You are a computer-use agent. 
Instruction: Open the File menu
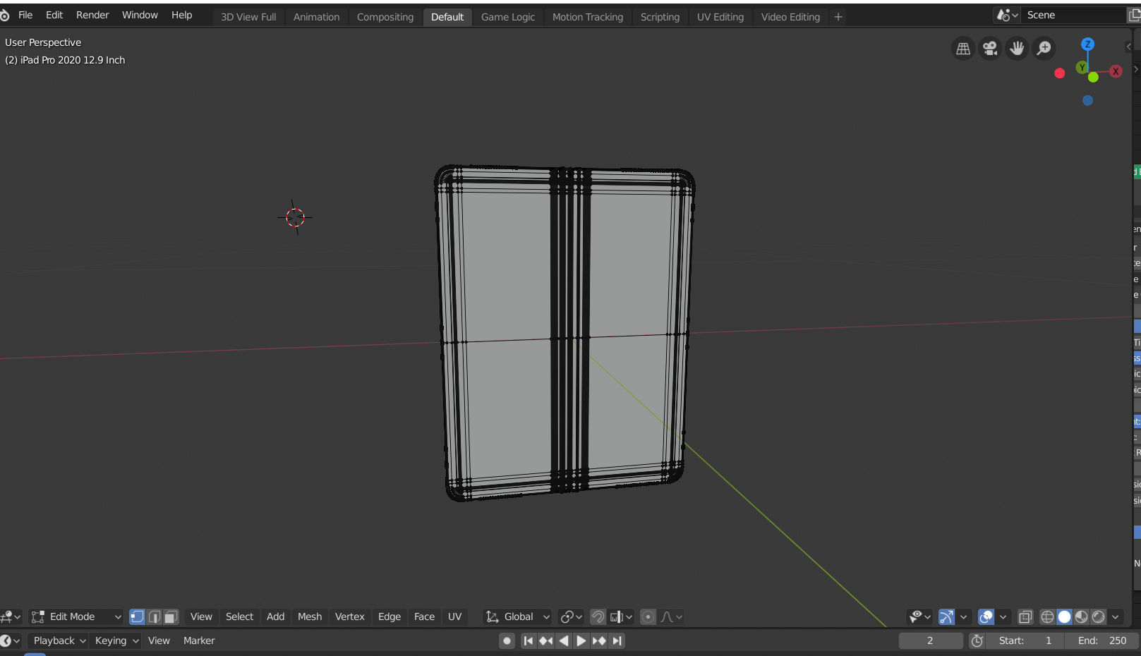(x=25, y=15)
